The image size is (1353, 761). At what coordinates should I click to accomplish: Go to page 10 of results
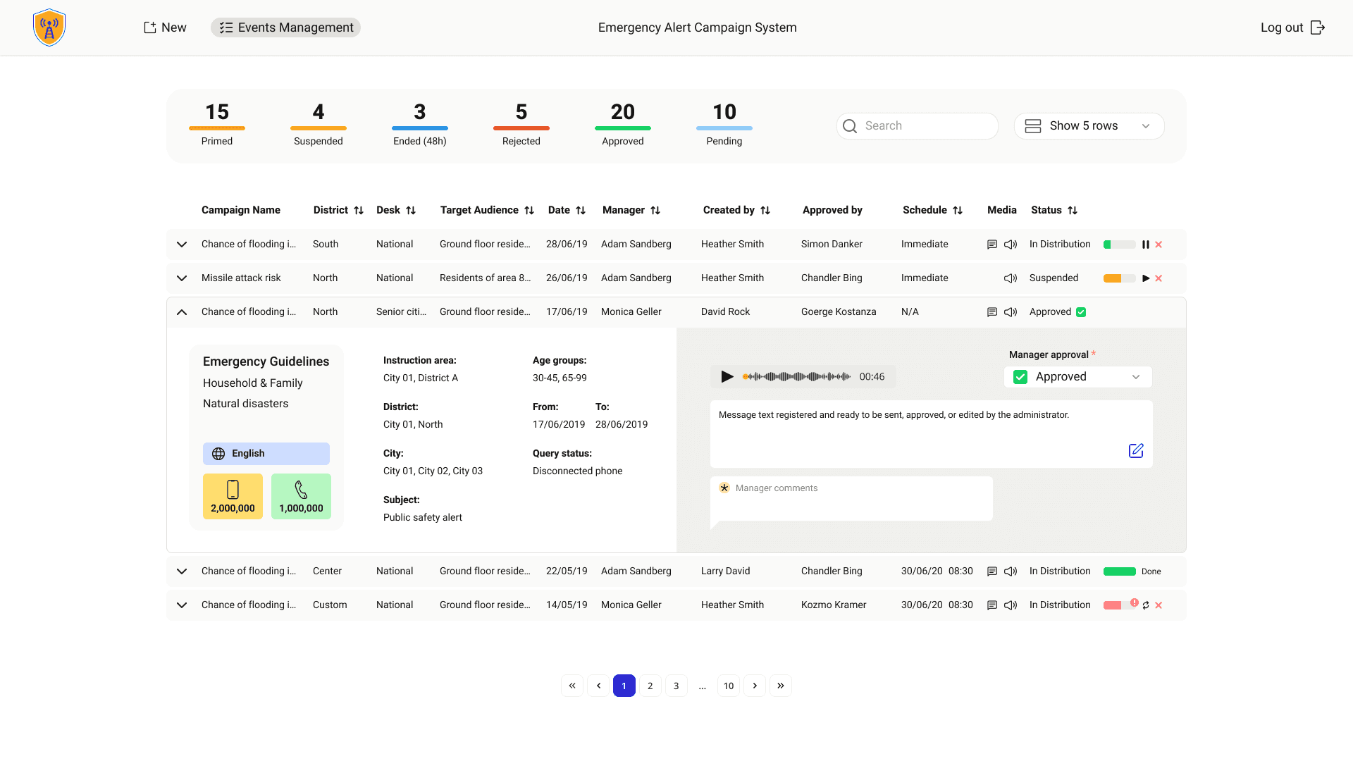click(x=728, y=686)
